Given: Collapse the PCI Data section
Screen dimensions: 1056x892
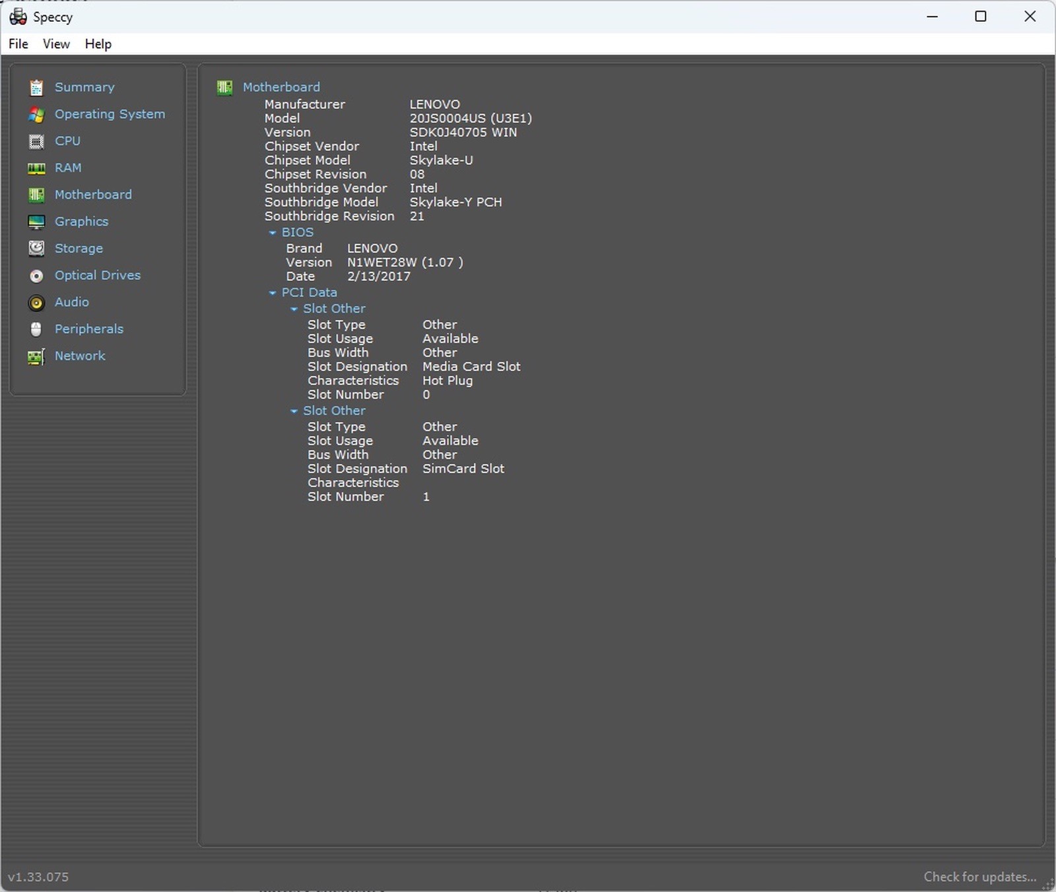Looking at the screenshot, I should click(x=273, y=293).
